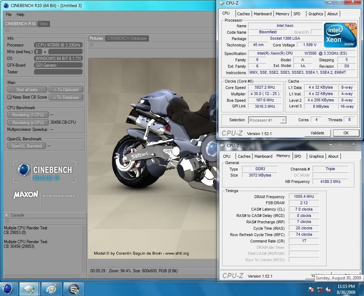364x296 pixels.
Task: Click the network tray icon
Action: click(320, 289)
